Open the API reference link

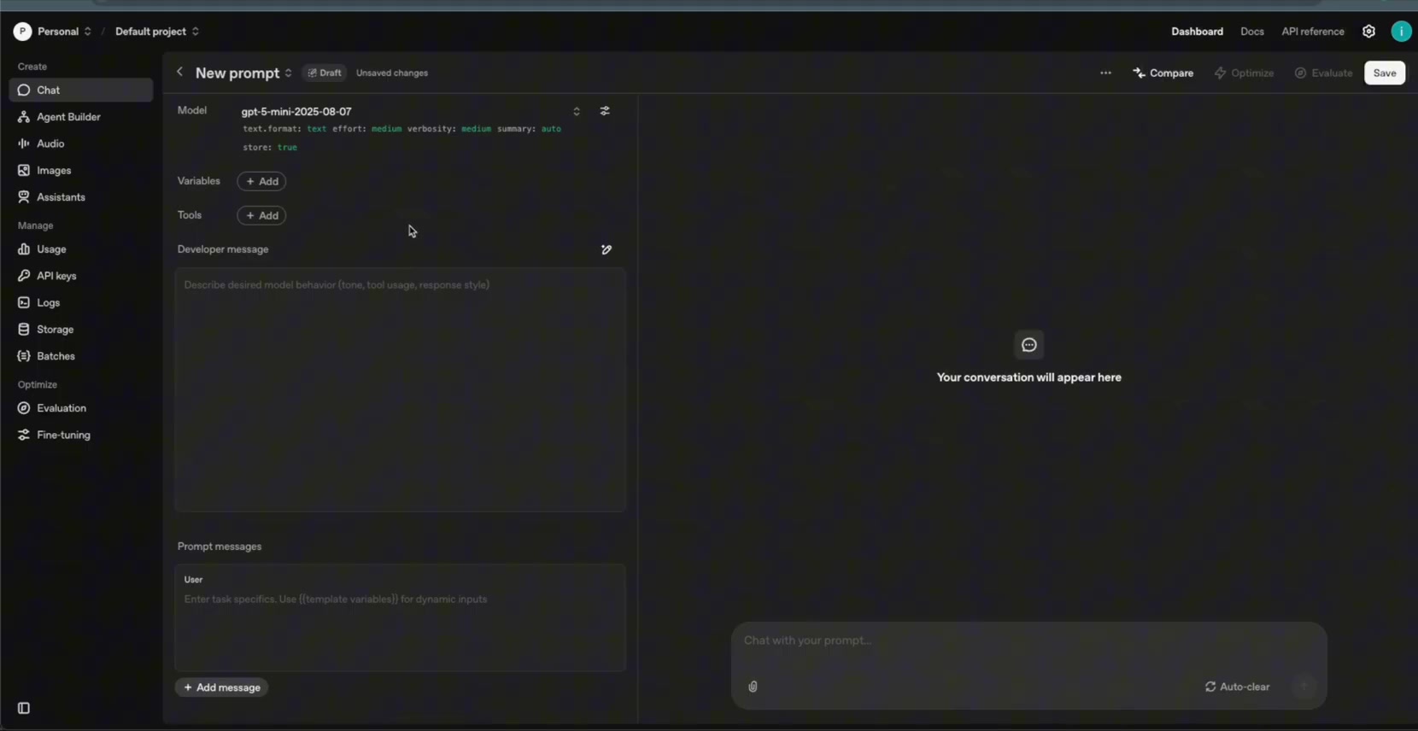(1313, 32)
